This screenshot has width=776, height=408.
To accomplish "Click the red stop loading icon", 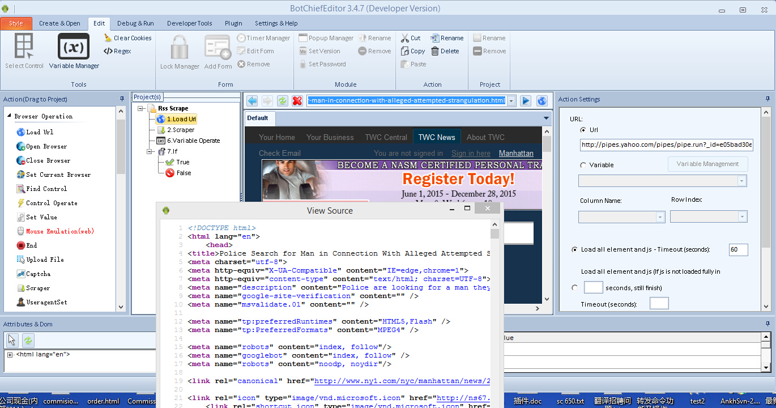I will 297,101.
